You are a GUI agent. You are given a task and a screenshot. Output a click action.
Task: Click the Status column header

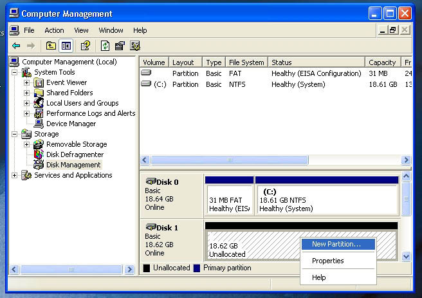click(316, 62)
